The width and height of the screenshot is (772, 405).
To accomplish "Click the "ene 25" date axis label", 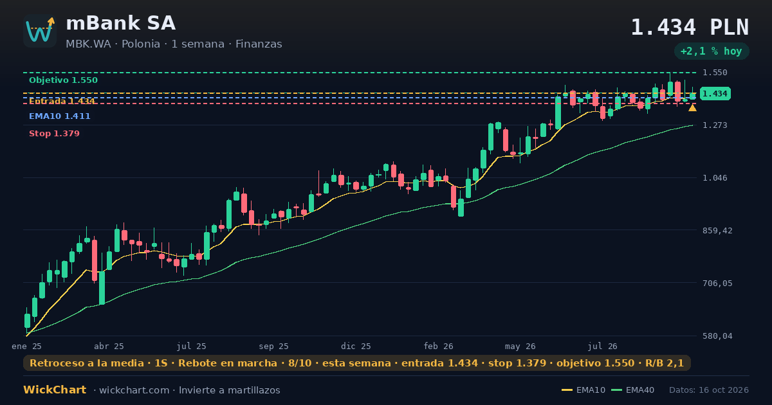I will [x=27, y=346].
